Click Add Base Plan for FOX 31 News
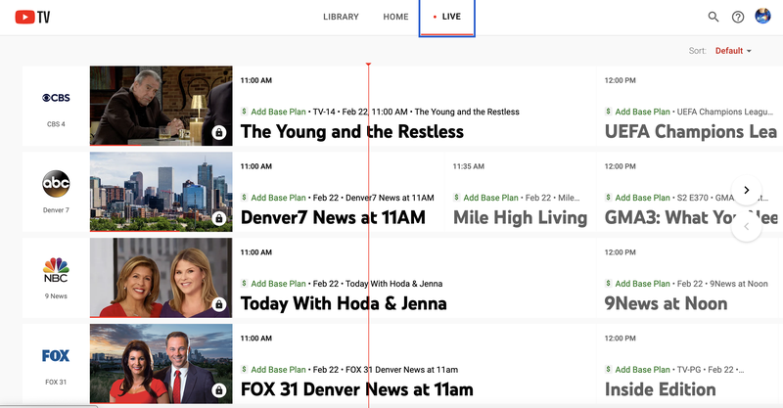The image size is (783, 408). point(278,370)
